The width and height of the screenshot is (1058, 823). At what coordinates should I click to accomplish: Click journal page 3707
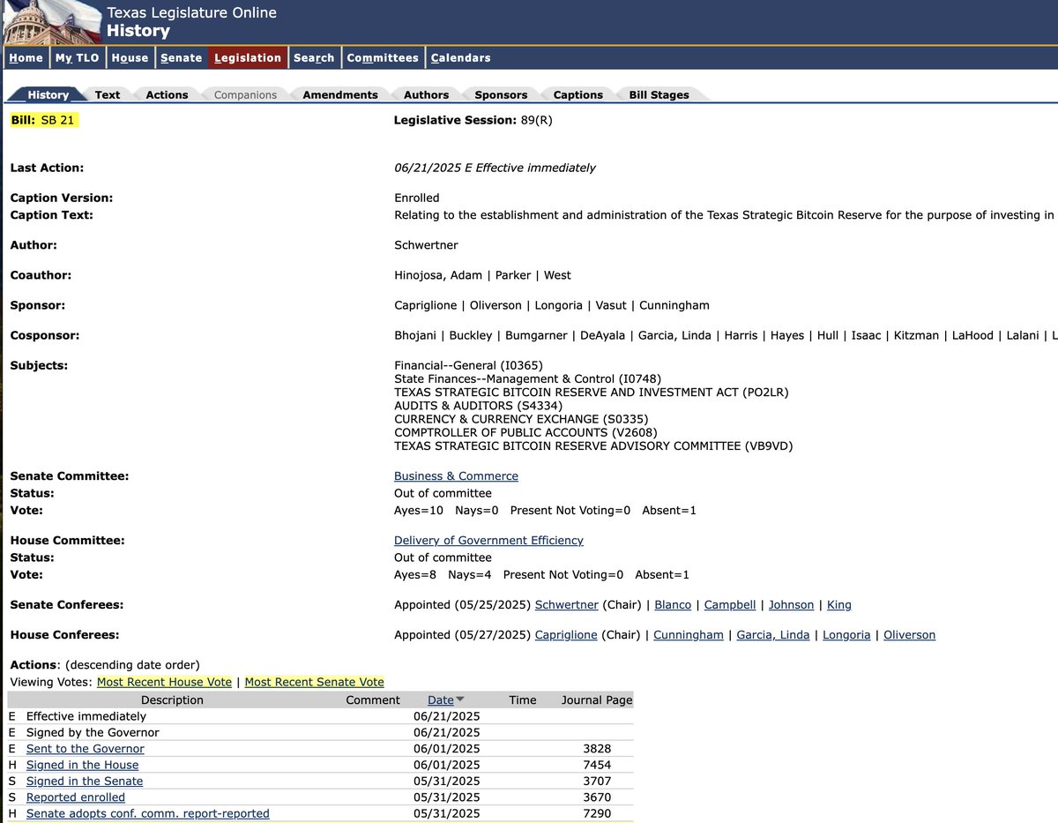pos(597,782)
